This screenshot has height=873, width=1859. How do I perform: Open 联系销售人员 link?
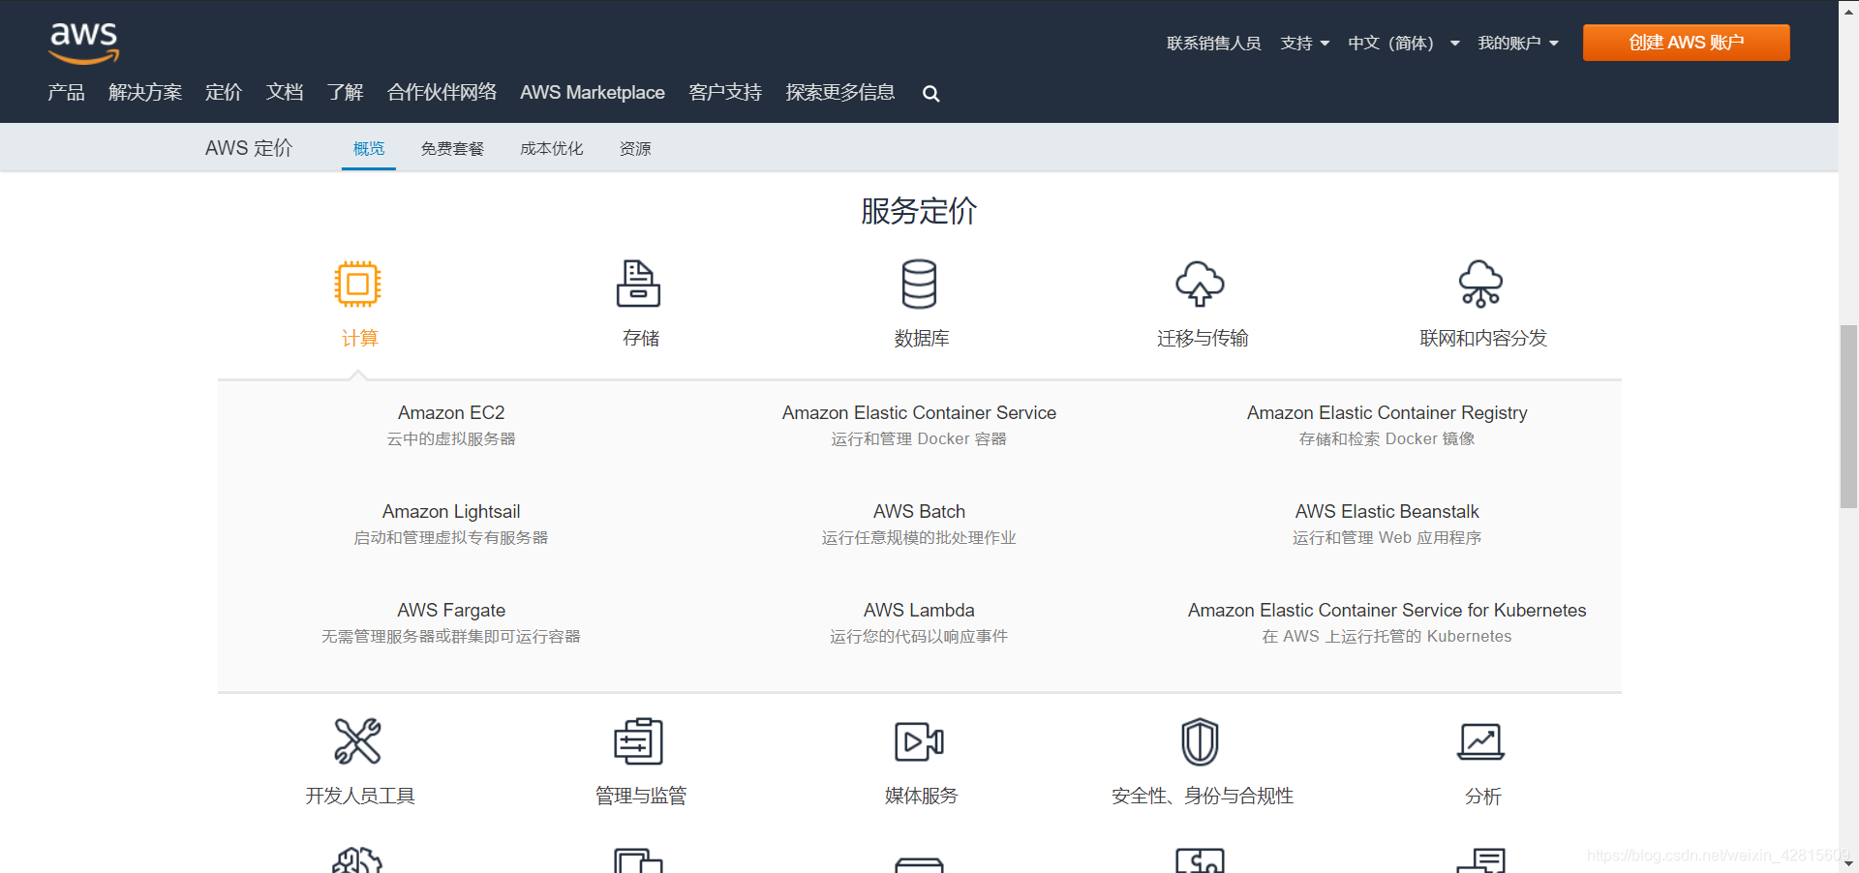(1213, 43)
